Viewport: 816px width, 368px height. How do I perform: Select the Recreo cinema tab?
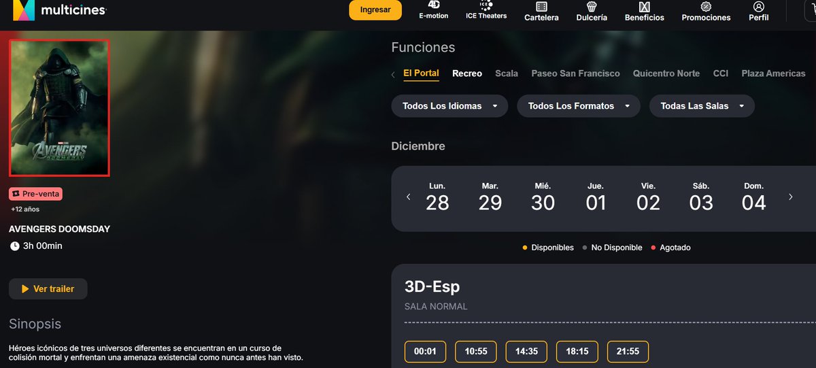pyautogui.click(x=467, y=73)
